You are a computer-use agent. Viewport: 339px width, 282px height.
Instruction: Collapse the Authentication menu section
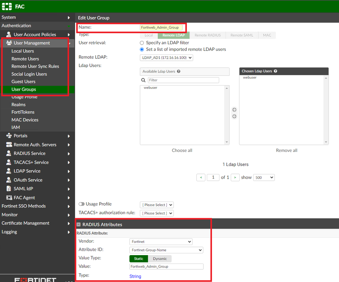tap(69, 26)
